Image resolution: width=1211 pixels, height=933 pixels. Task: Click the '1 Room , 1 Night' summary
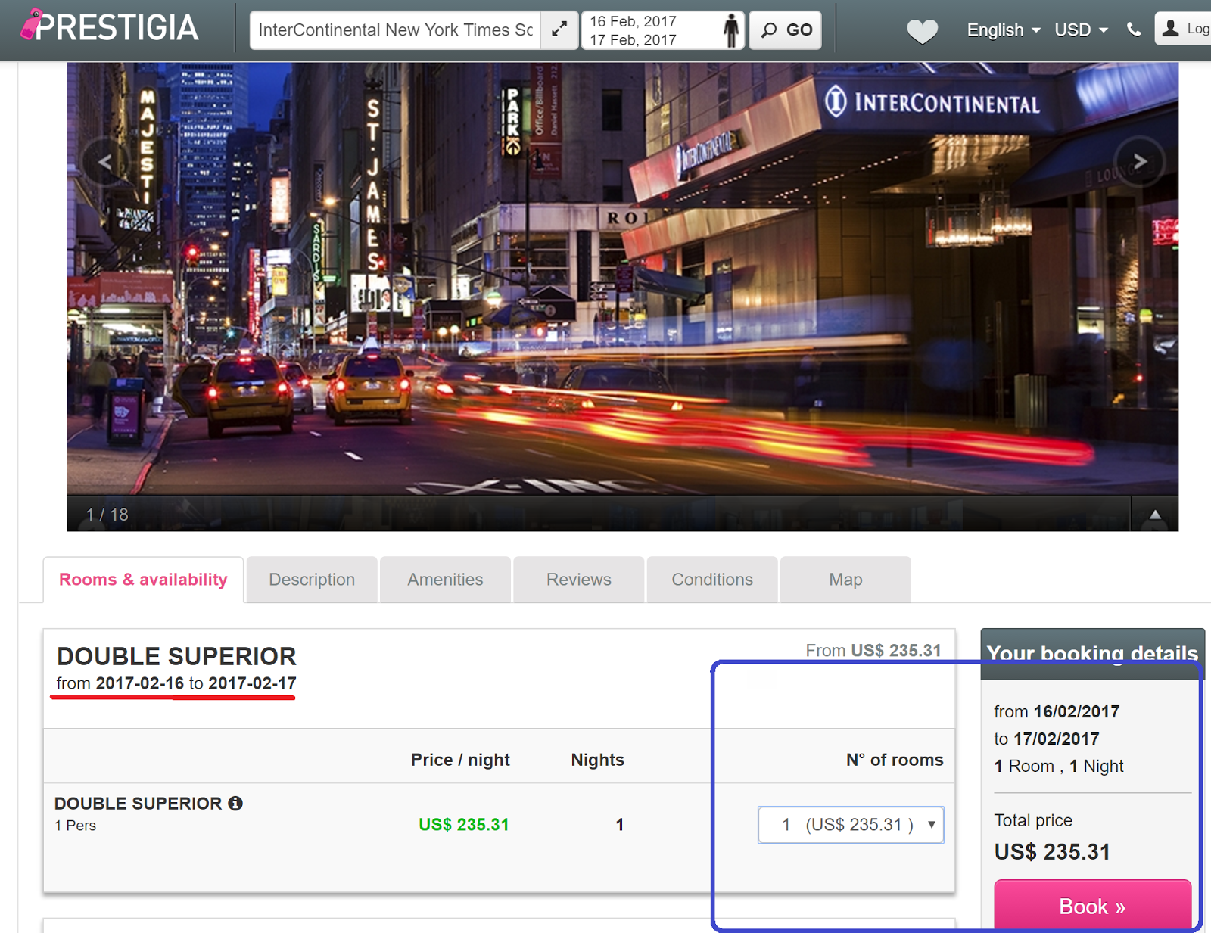[x=1059, y=766]
